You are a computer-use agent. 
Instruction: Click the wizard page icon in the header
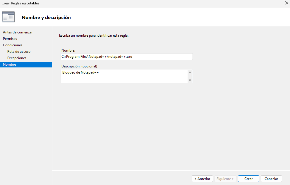[8, 17]
